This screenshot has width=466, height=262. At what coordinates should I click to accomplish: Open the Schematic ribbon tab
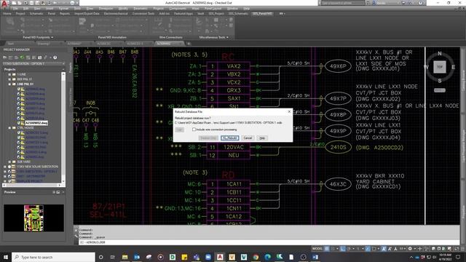click(36, 14)
